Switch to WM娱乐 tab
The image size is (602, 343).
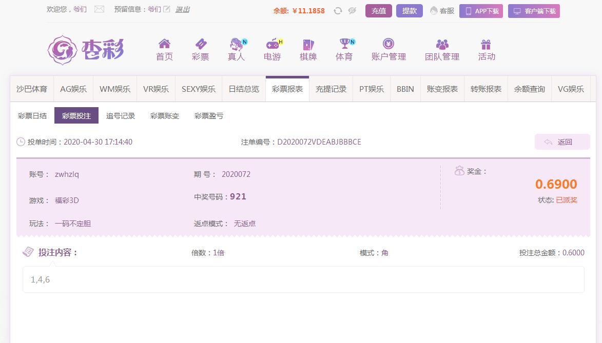tap(115, 89)
